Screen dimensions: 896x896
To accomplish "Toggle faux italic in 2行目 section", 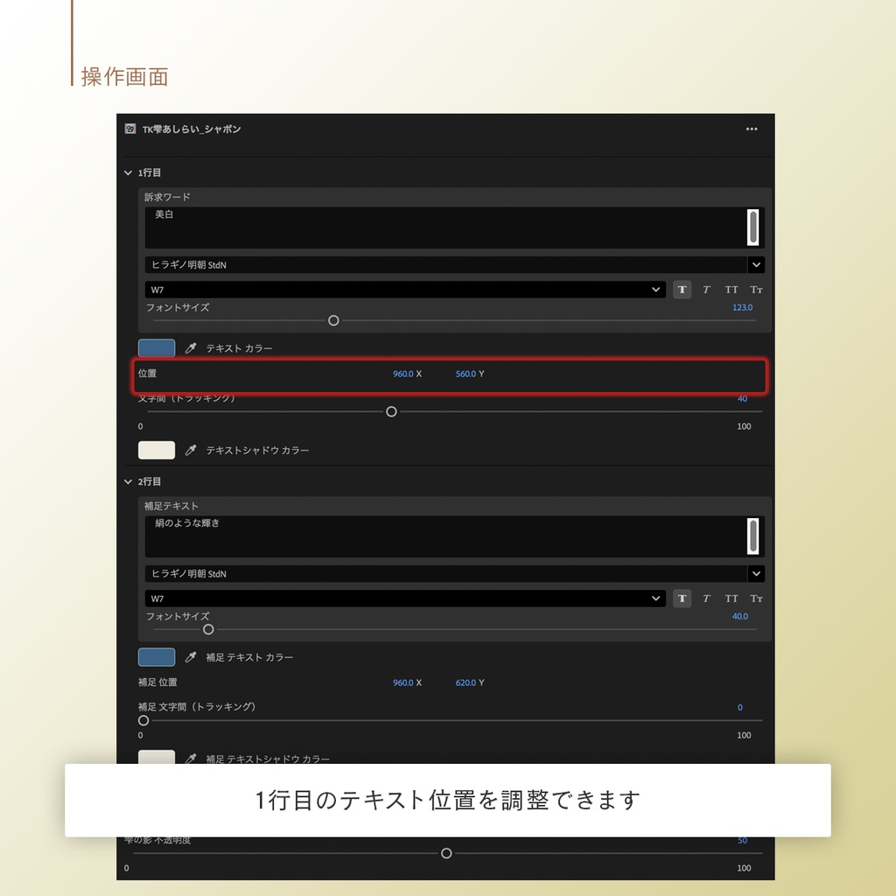I will [706, 598].
